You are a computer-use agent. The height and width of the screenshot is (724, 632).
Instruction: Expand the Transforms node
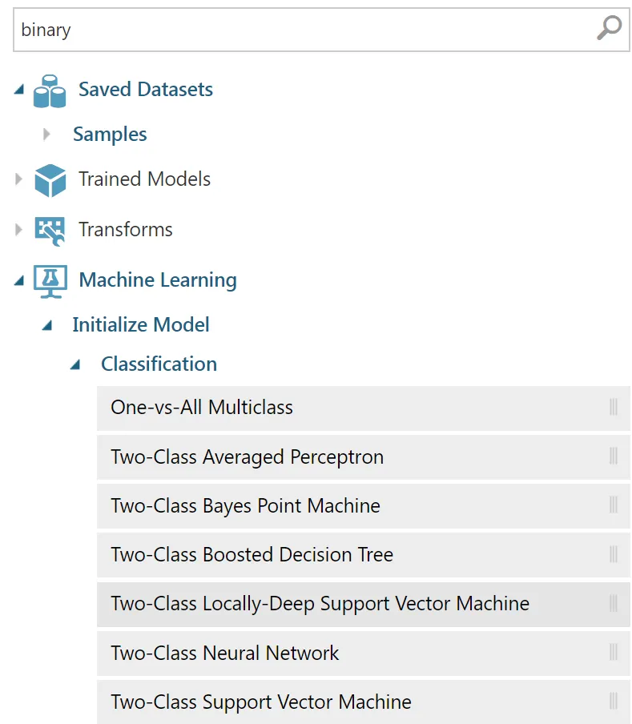pyautogui.click(x=18, y=230)
